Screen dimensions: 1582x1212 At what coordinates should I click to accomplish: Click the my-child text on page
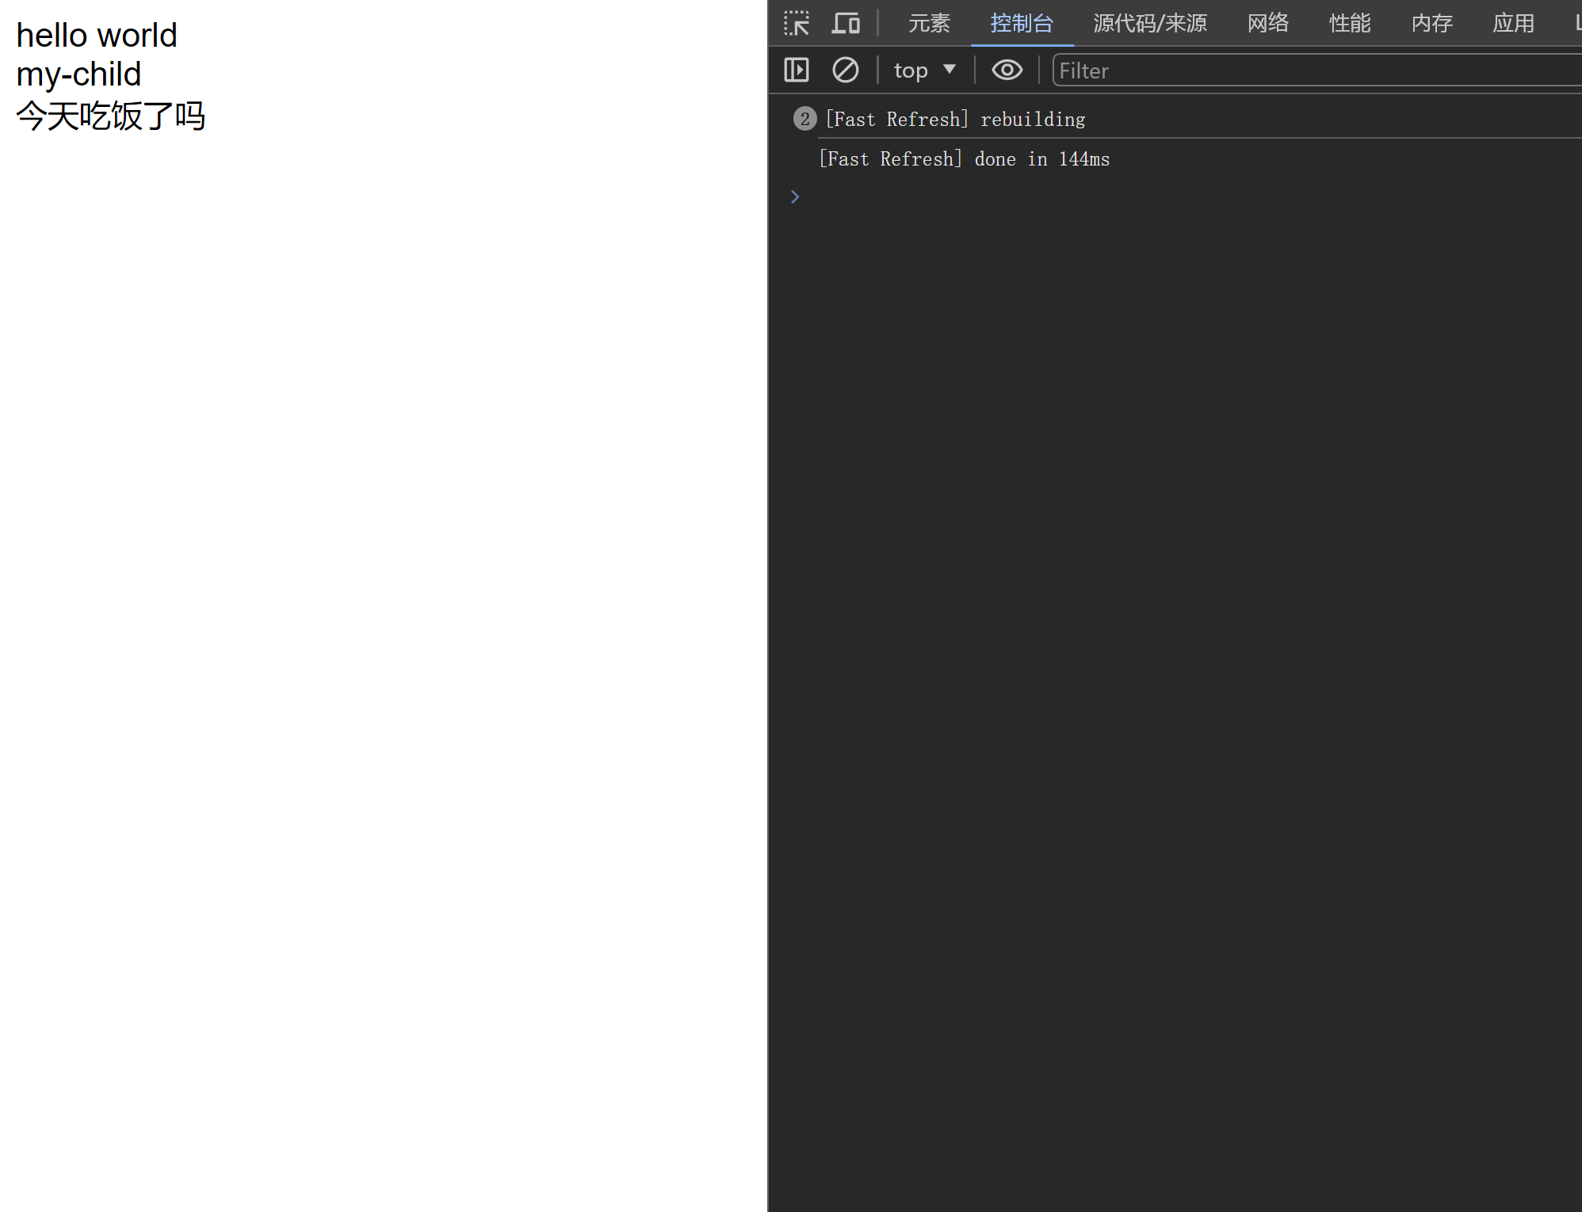pyautogui.click(x=78, y=74)
